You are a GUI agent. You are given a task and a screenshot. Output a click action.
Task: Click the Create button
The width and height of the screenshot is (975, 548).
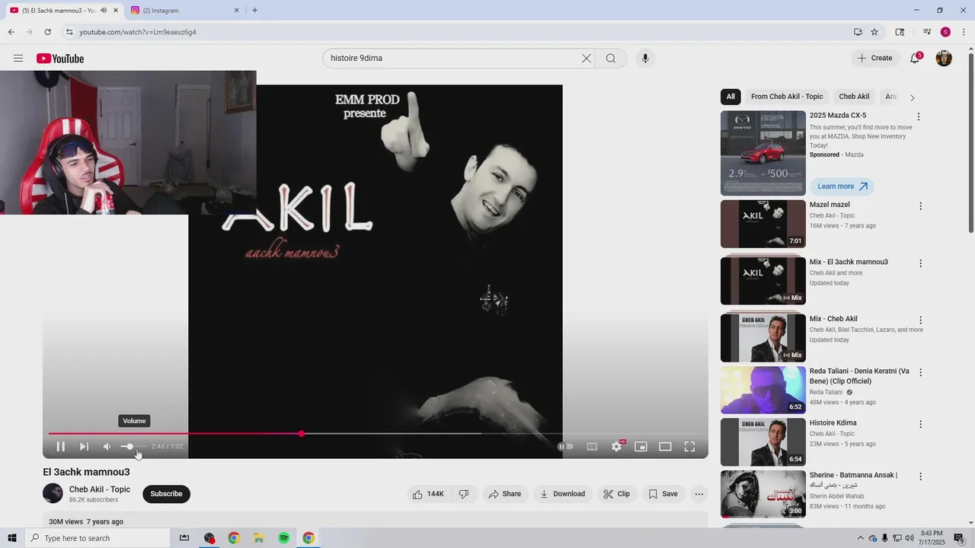point(874,58)
